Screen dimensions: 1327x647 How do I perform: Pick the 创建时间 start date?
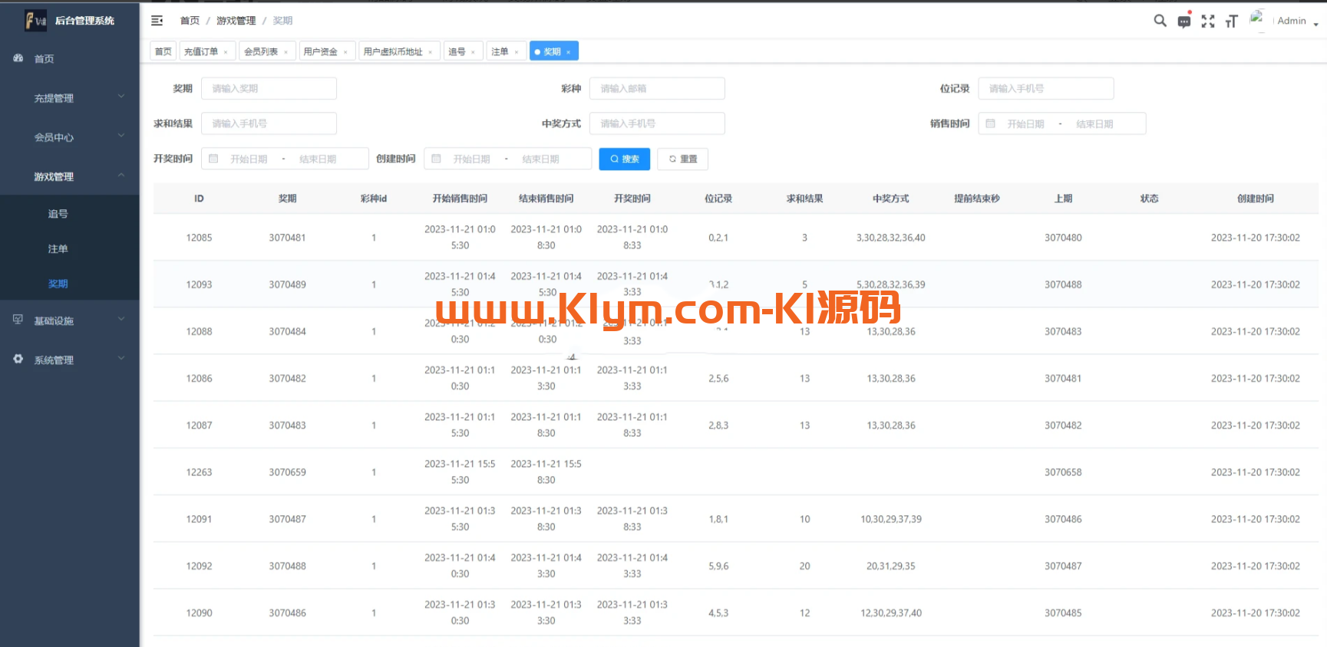472,159
